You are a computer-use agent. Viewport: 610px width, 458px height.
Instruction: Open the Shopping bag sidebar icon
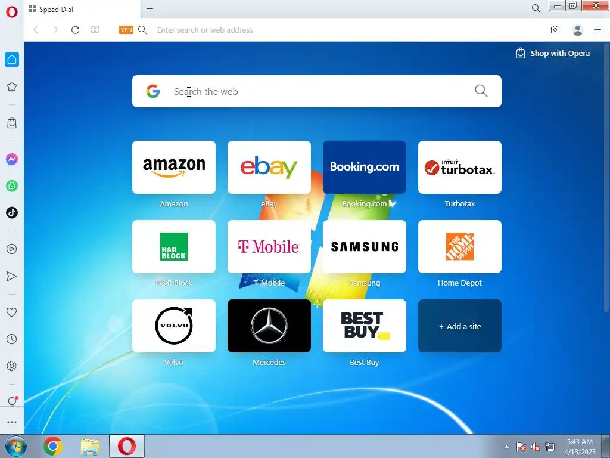[x=12, y=123]
